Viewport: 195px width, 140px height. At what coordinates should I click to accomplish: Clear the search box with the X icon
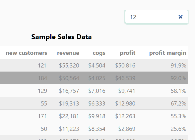[x=181, y=17]
